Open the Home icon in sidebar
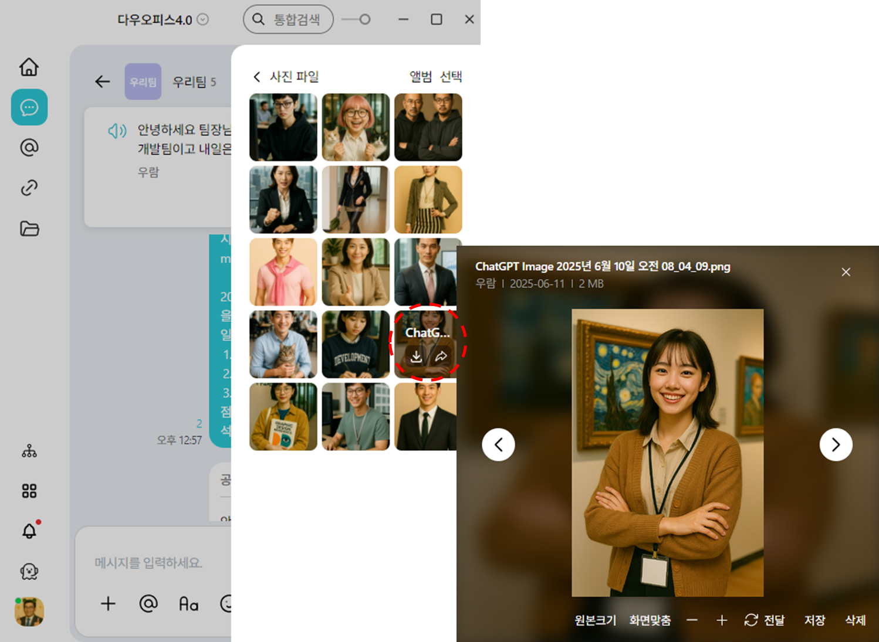Image resolution: width=879 pixels, height=642 pixels. (29, 67)
